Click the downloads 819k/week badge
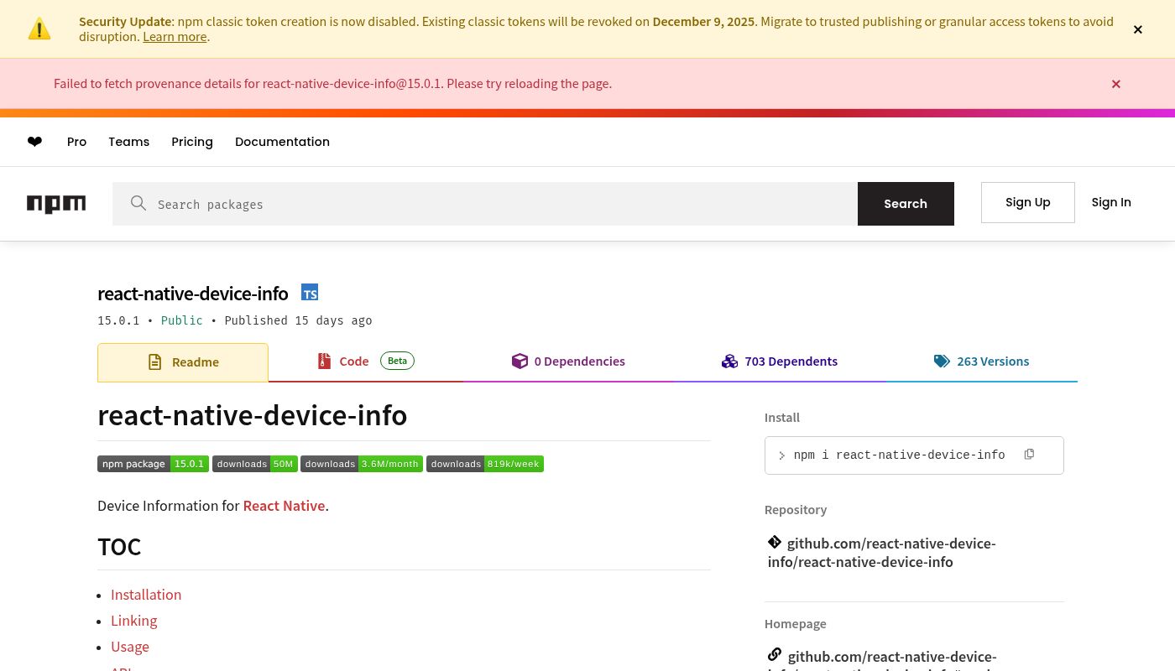The image size is (1175, 671). click(485, 464)
